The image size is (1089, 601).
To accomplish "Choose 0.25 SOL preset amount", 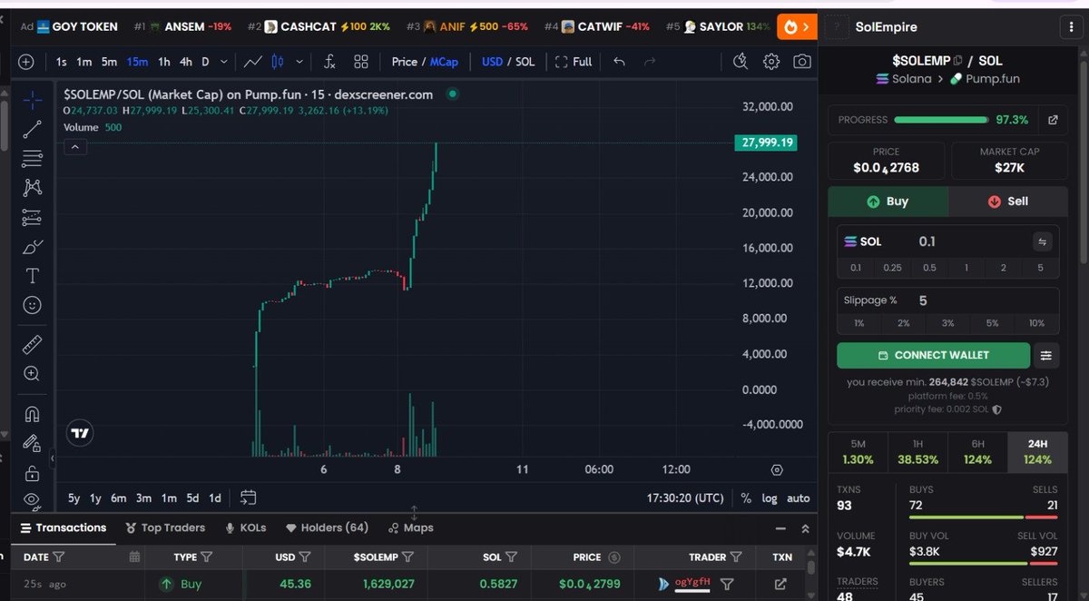I will click(893, 268).
